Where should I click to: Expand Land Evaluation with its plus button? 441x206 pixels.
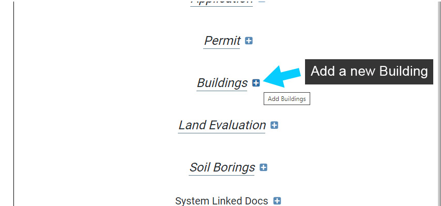pos(274,125)
